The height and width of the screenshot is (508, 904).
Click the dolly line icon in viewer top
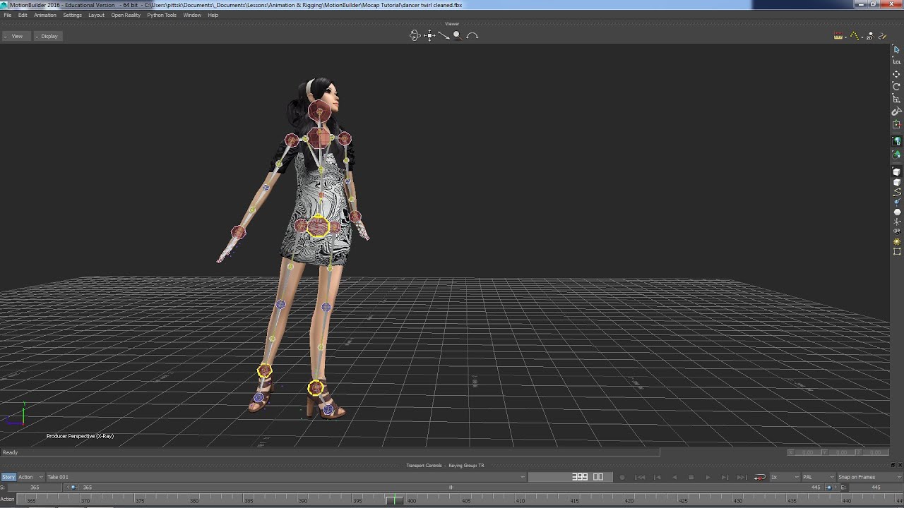pyautogui.click(x=444, y=35)
